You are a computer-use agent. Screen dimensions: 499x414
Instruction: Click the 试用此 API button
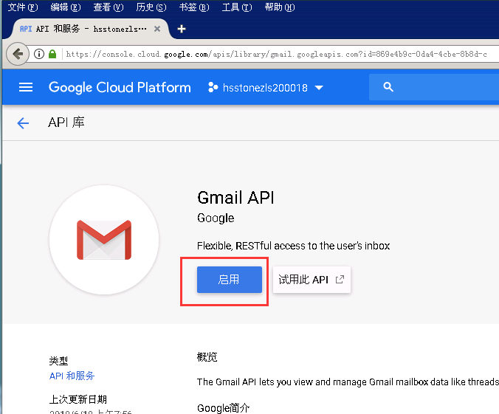tap(312, 280)
